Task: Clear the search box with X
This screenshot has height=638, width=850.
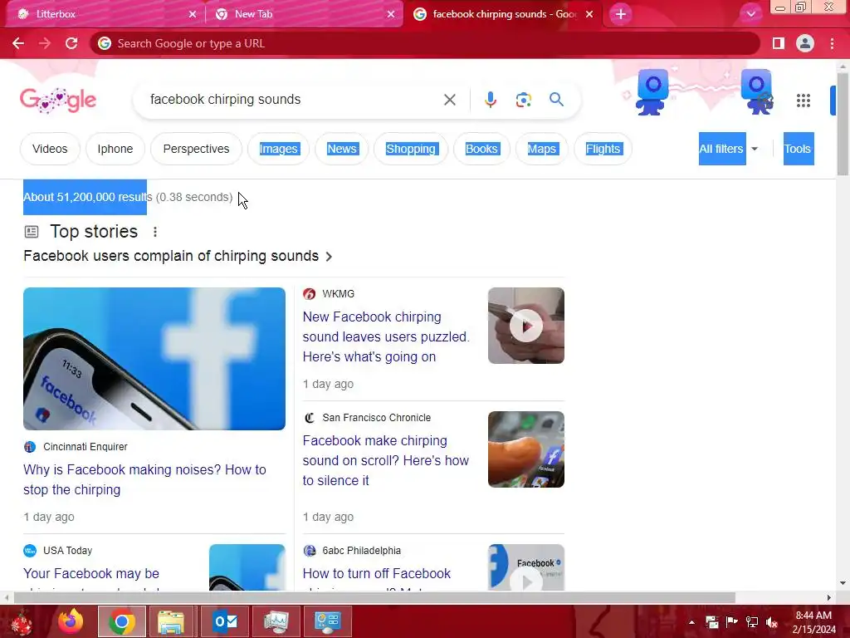Action: pos(449,100)
